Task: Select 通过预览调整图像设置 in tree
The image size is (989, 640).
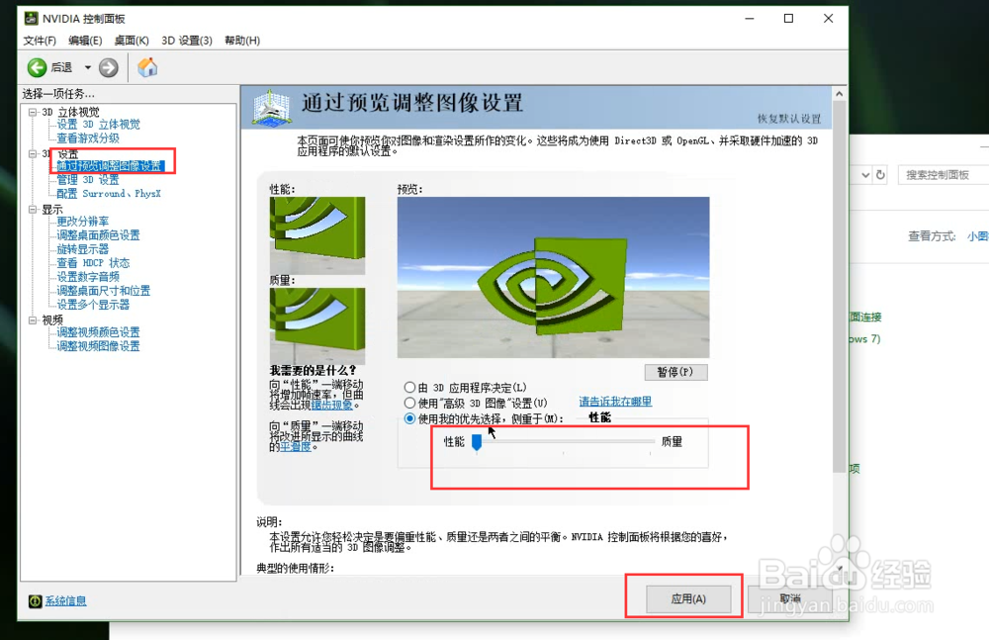Action: [x=111, y=166]
